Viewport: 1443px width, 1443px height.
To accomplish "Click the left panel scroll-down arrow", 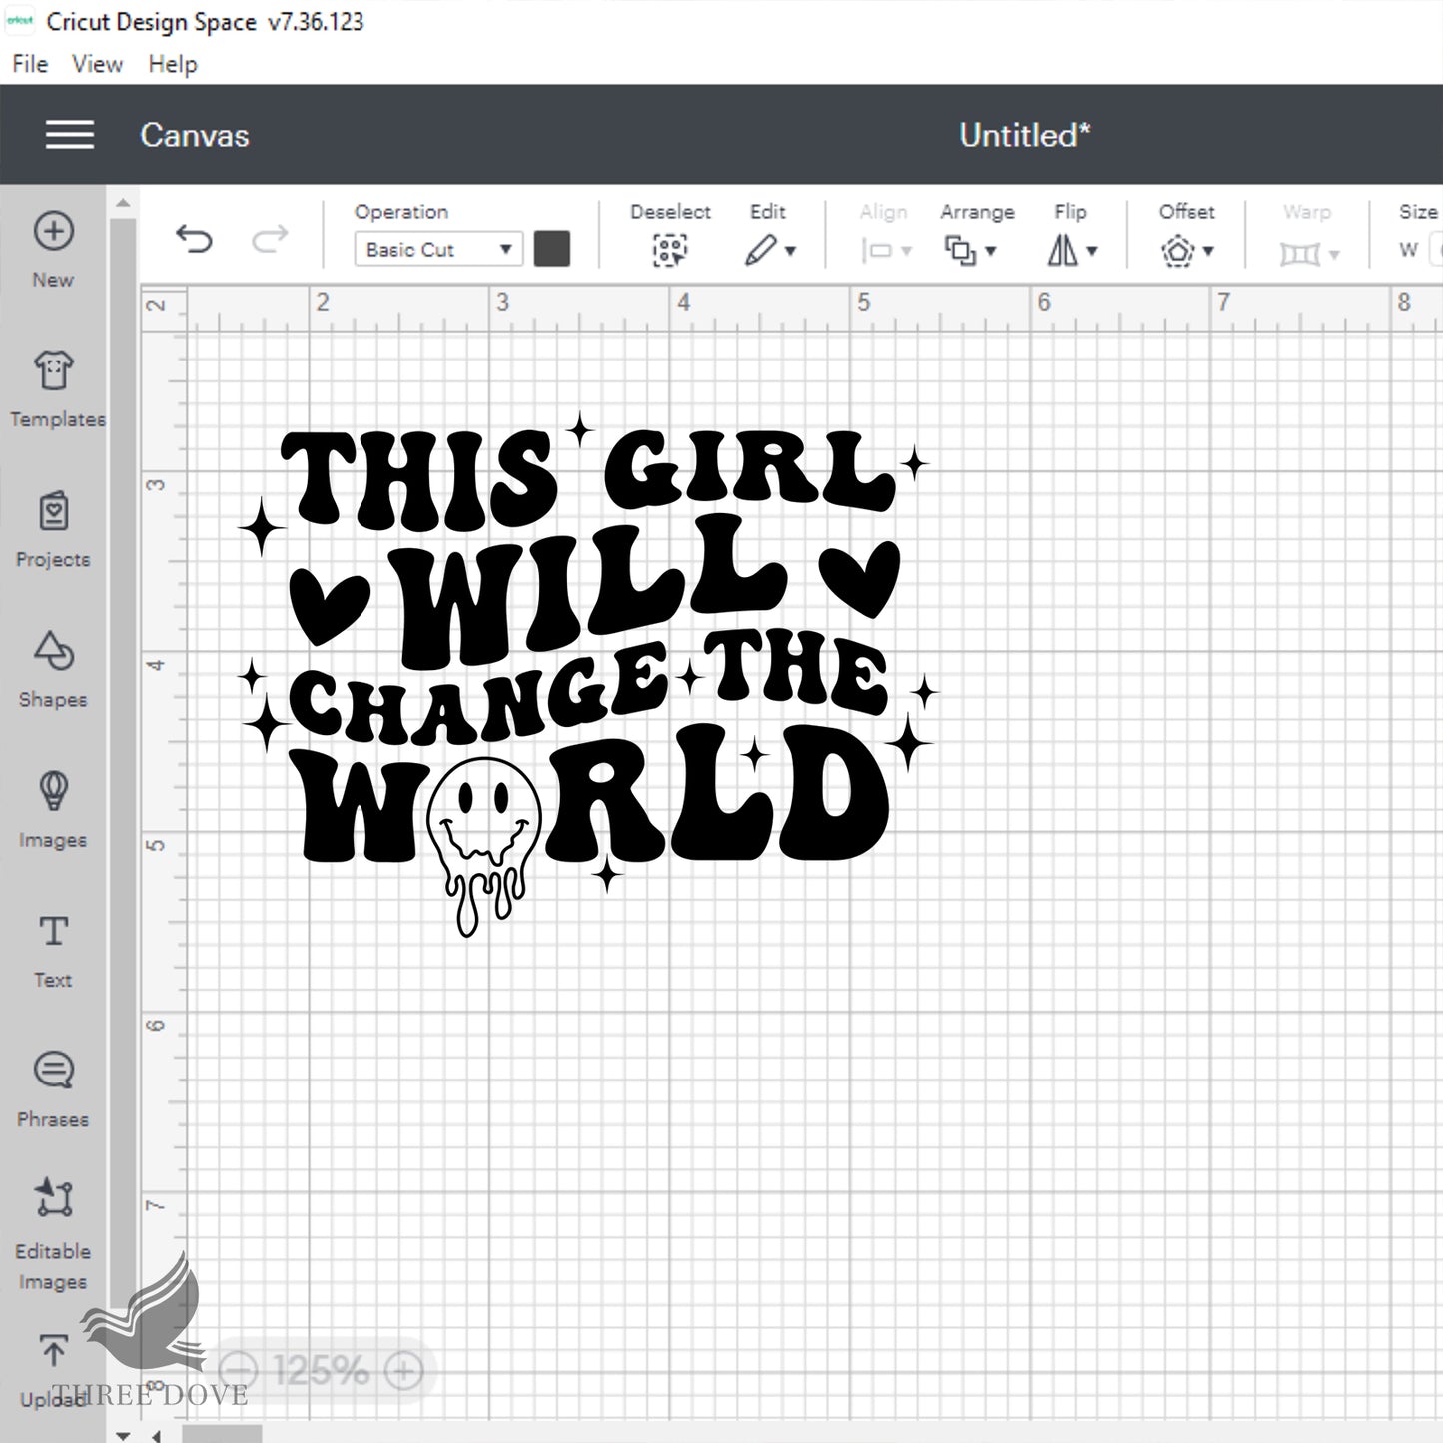I will 123,1435.
